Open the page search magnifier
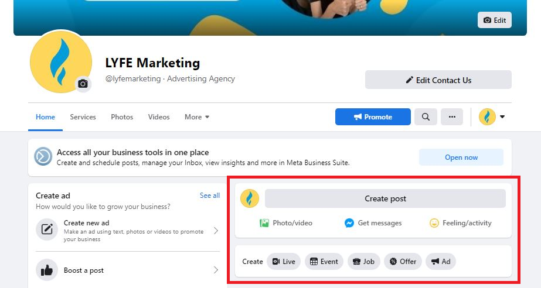The height and width of the screenshot is (288, 541). pos(426,117)
